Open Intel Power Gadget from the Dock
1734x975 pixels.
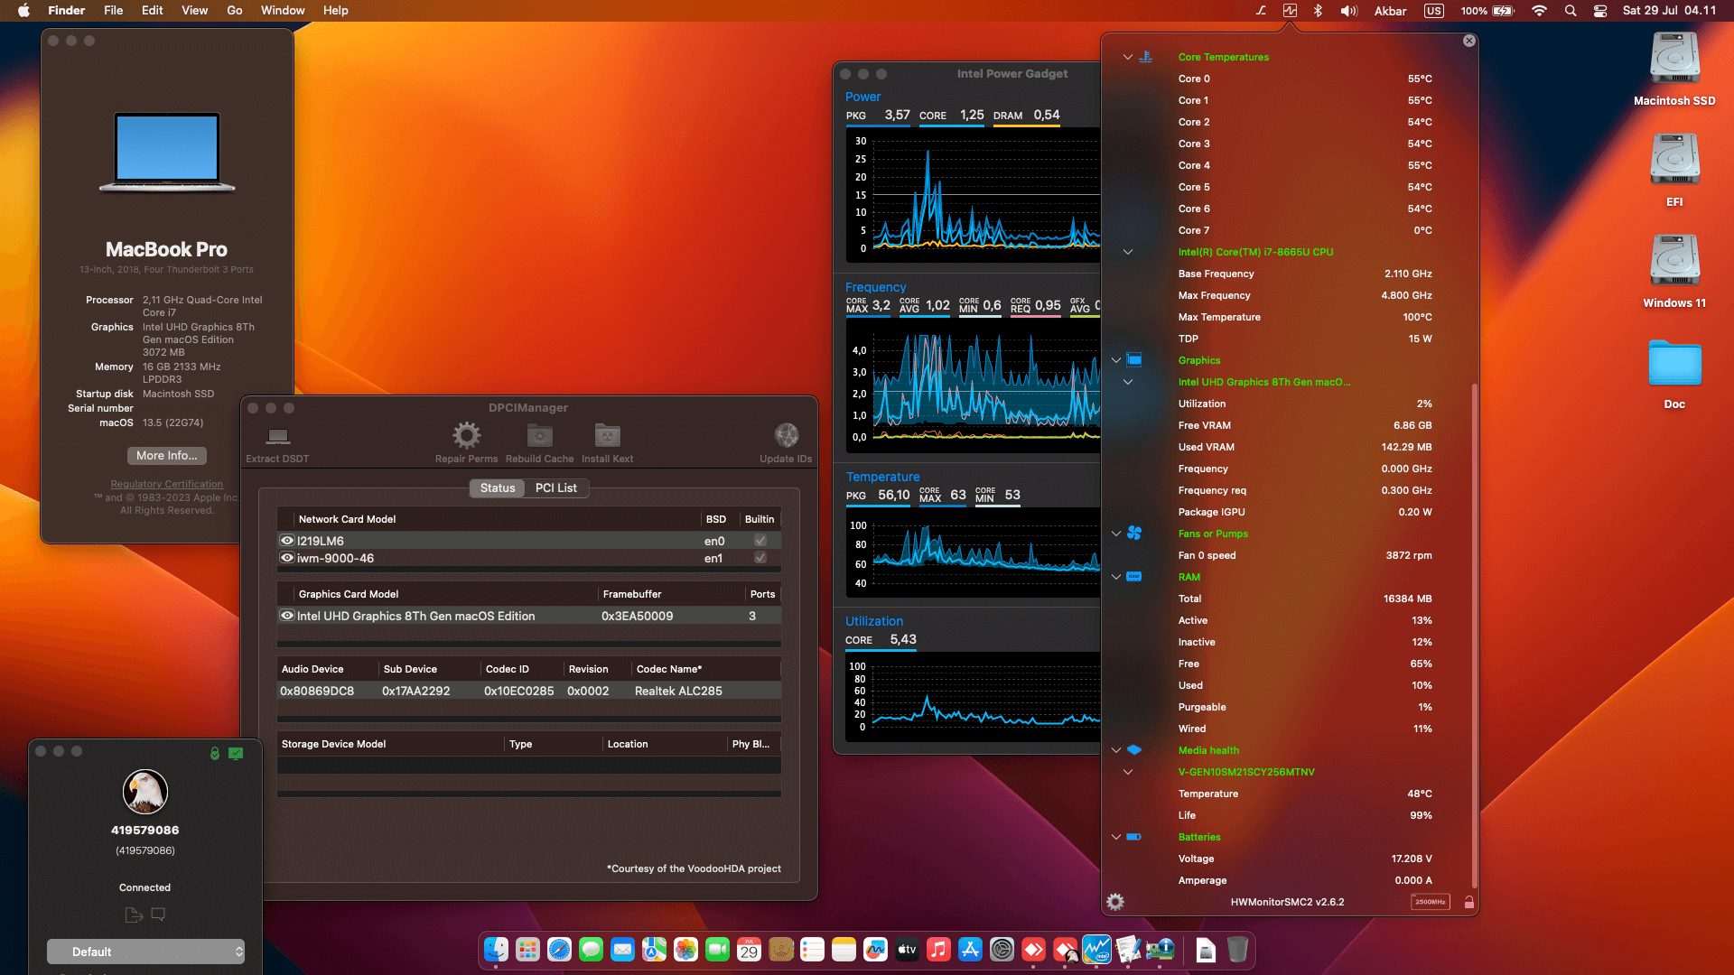pos(1096,950)
